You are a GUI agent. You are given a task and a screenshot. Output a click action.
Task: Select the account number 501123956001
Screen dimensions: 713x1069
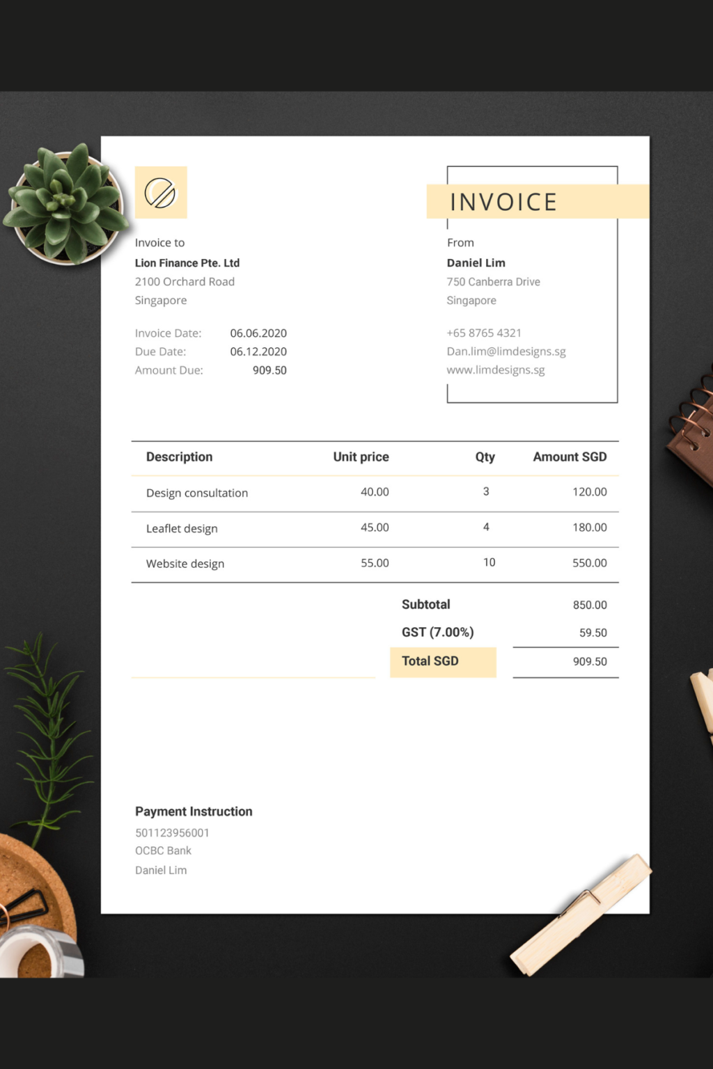(172, 833)
